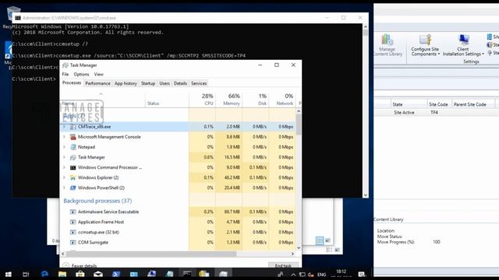The height and width of the screenshot is (280, 499).
Task: Open the Options menu in Task Manager
Action: [81, 75]
